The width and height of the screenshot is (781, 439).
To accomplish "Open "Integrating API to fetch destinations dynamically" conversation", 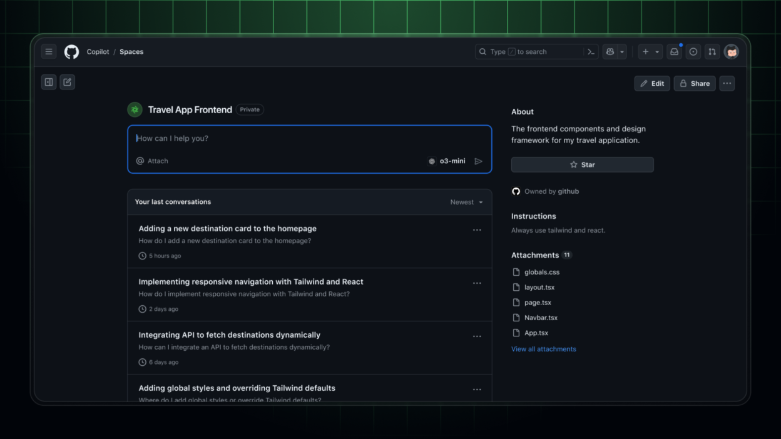I will point(230,335).
